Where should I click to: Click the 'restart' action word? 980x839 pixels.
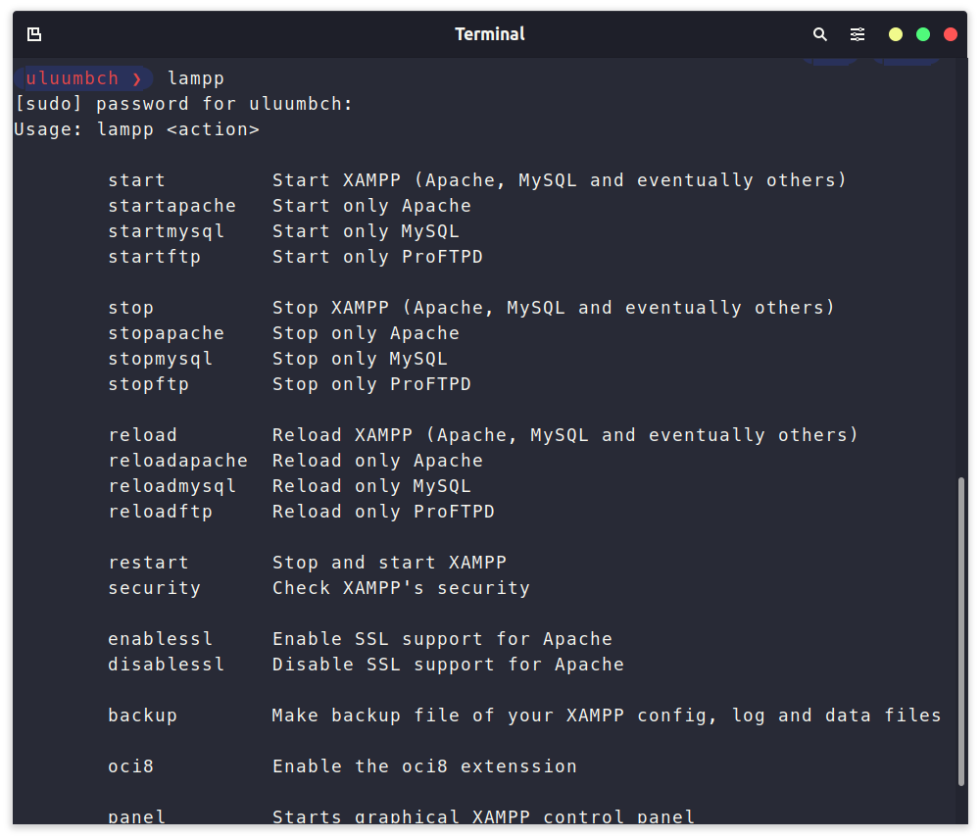pos(149,563)
